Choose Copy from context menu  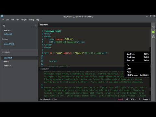click(x=137, y=69)
